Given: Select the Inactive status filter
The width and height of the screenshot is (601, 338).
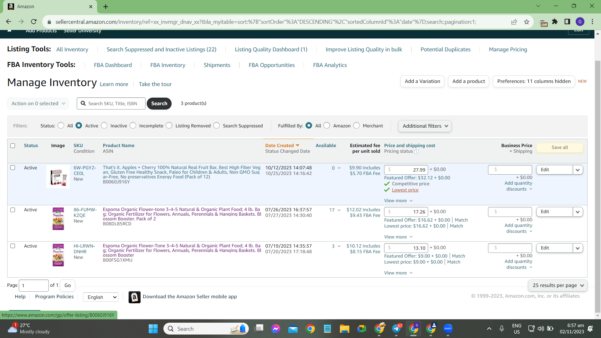Looking at the screenshot, I should [x=104, y=125].
